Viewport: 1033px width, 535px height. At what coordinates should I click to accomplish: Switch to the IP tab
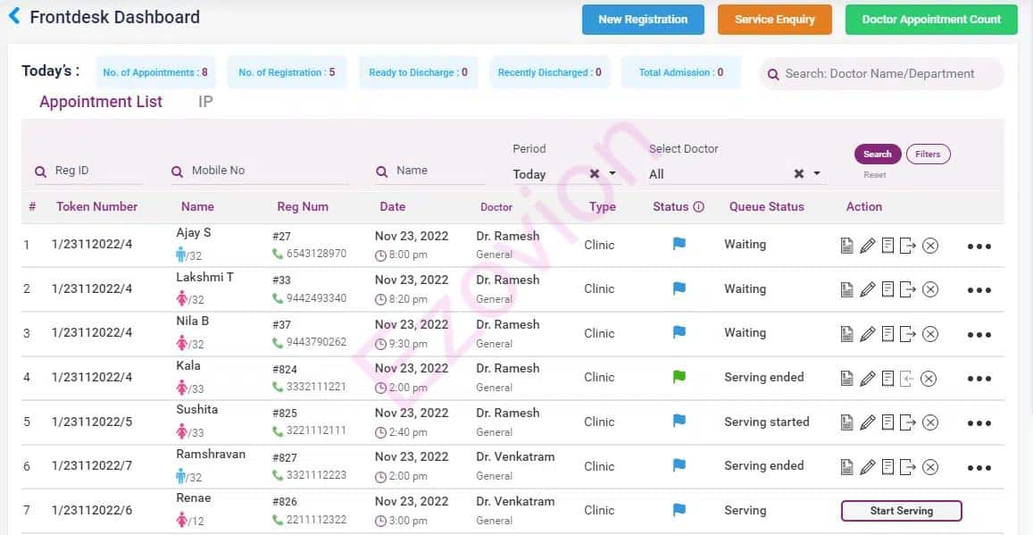point(205,102)
